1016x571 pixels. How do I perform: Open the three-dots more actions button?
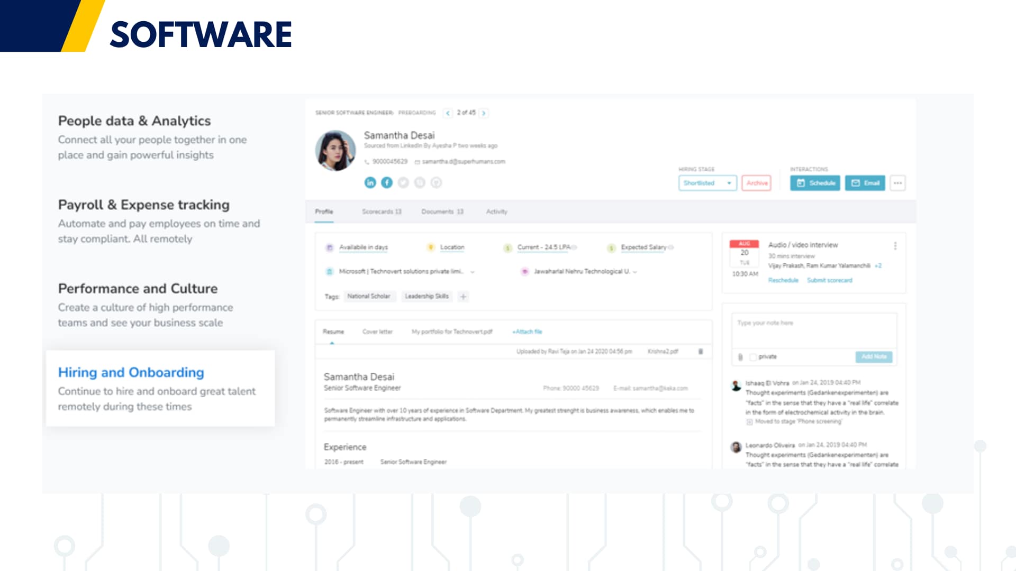click(897, 183)
